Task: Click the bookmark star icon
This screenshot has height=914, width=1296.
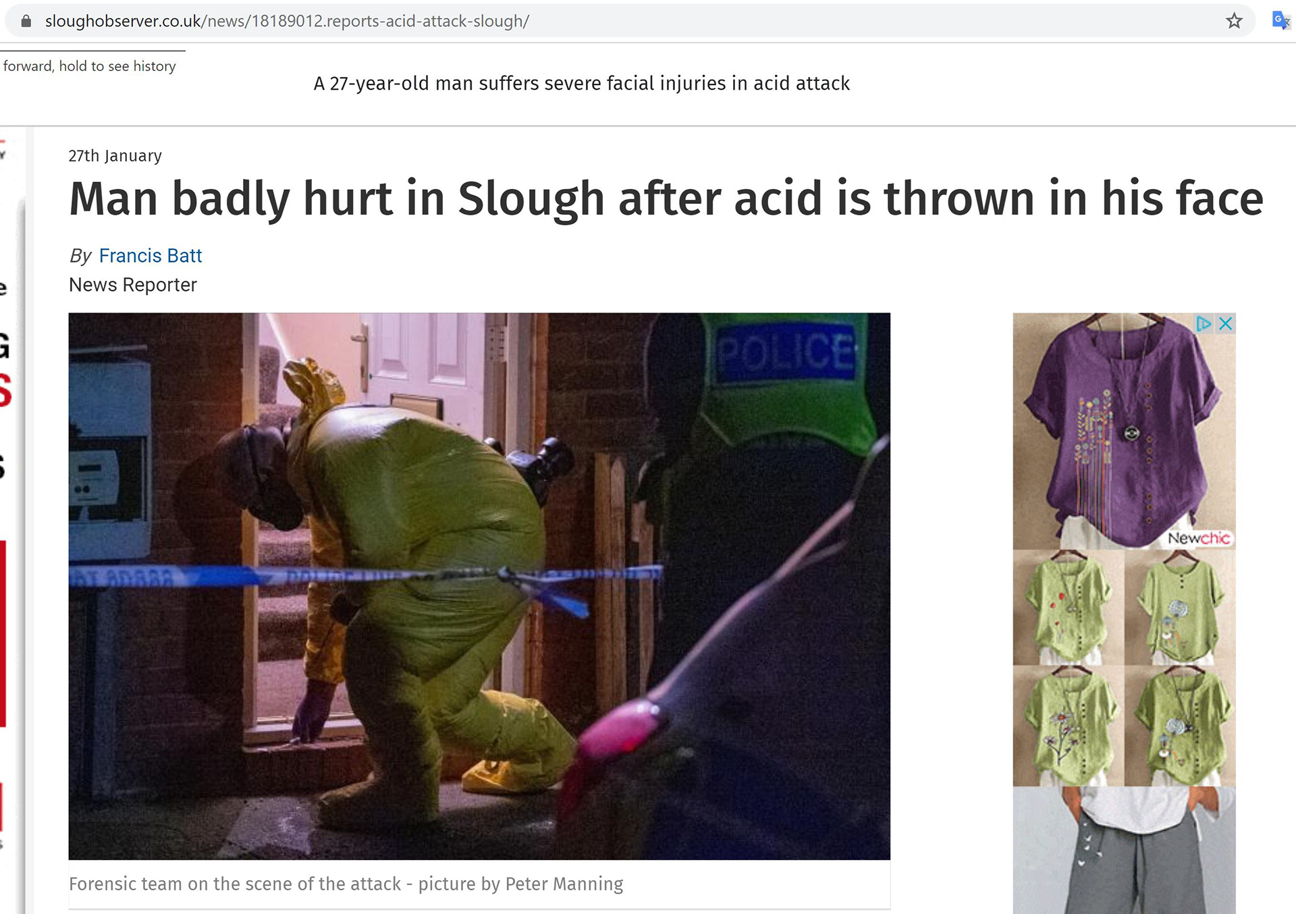Action: click(1234, 21)
